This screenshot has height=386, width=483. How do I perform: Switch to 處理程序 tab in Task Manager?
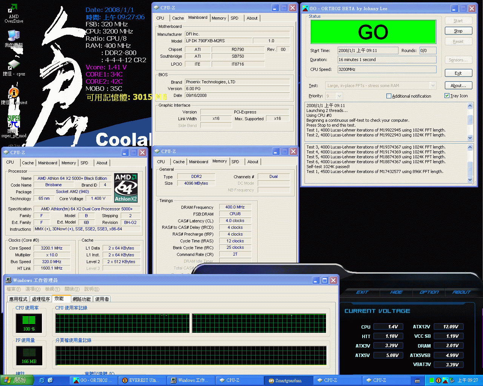[x=41, y=299]
